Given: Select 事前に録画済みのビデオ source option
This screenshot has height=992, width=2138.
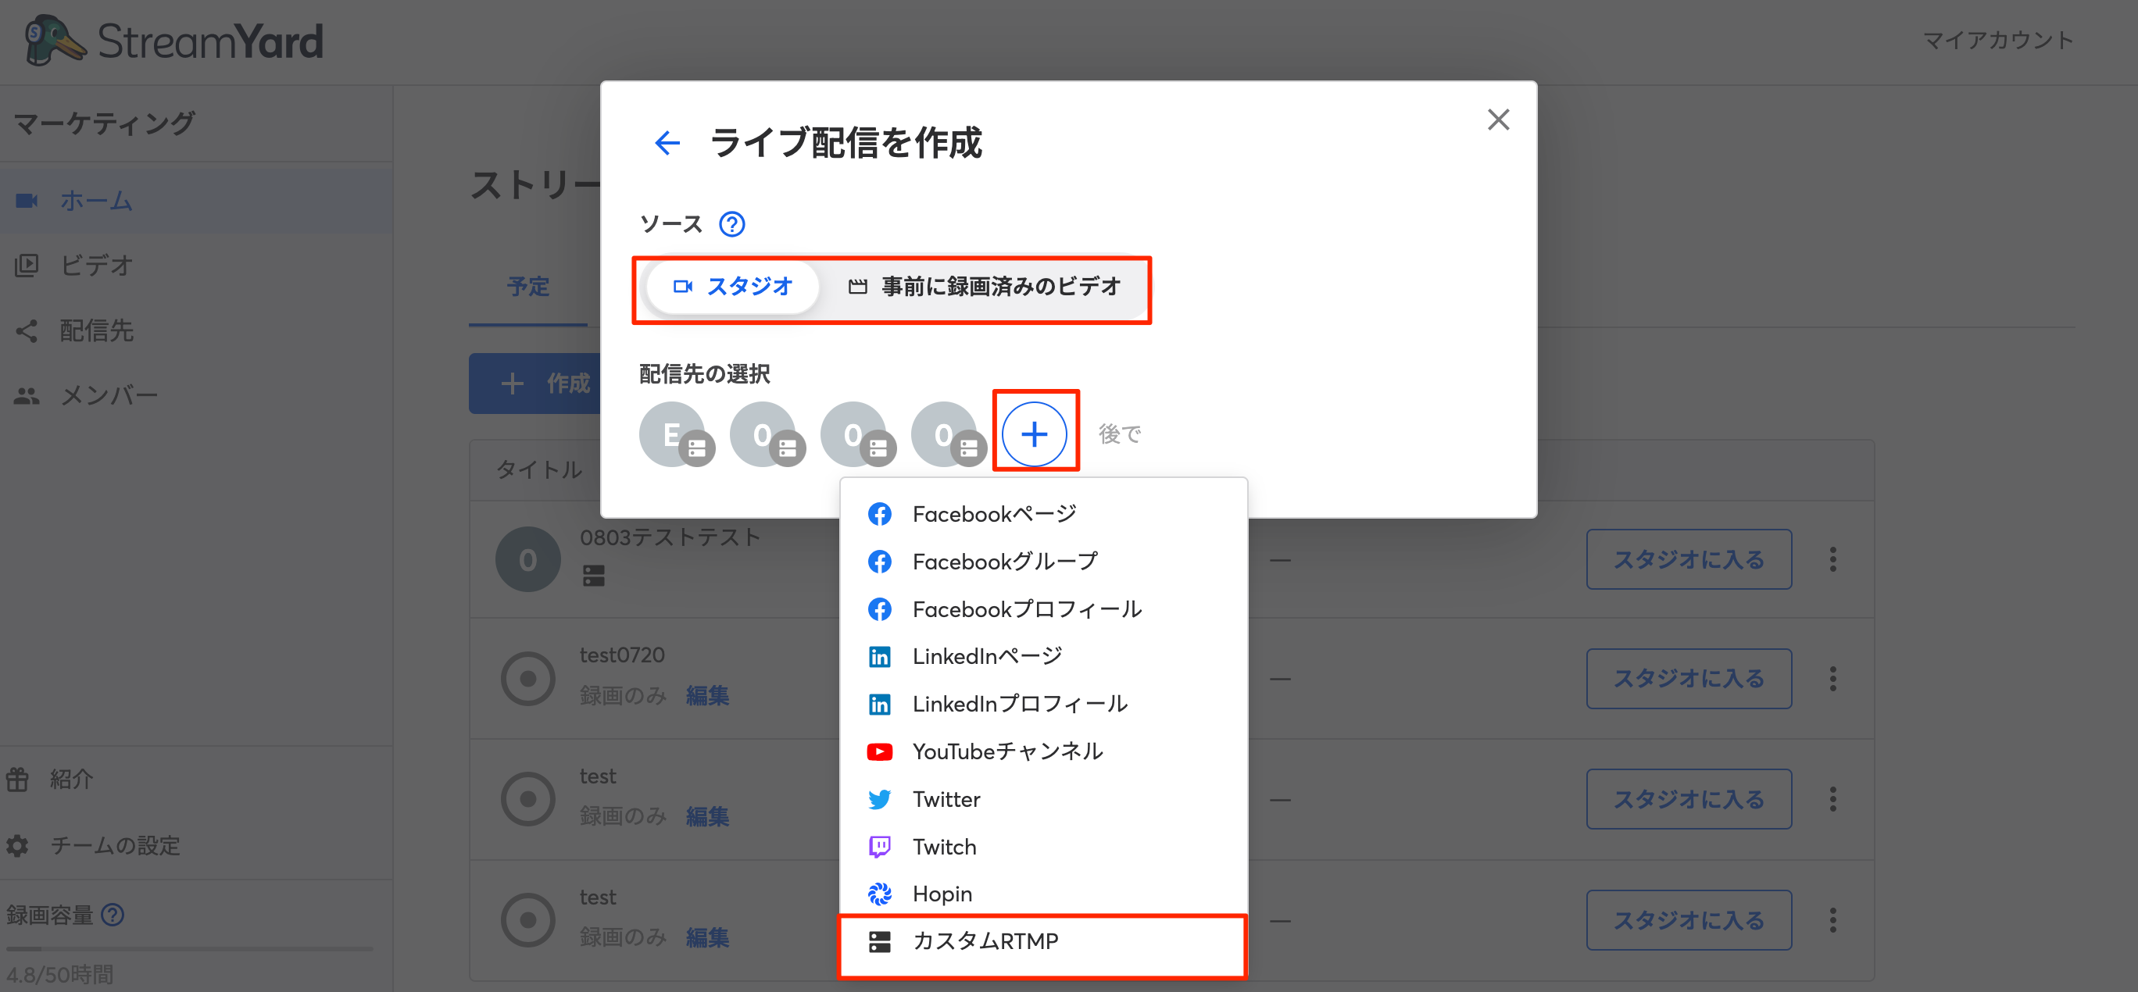Looking at the screenshot, I should (985, 287).
